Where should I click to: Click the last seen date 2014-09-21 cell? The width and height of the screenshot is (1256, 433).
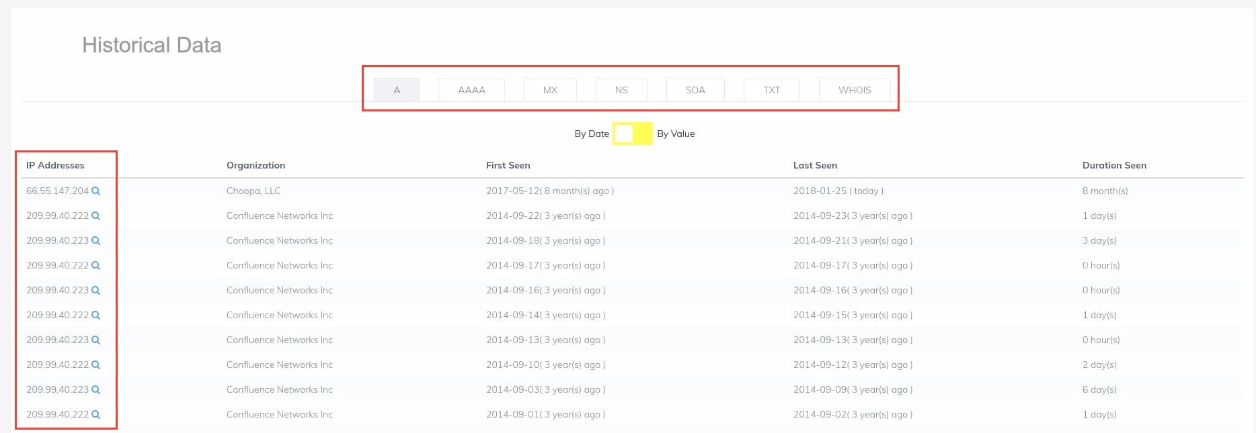click(x=853, y=240)
